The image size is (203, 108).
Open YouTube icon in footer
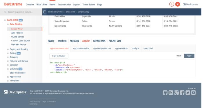coord(193,92)
